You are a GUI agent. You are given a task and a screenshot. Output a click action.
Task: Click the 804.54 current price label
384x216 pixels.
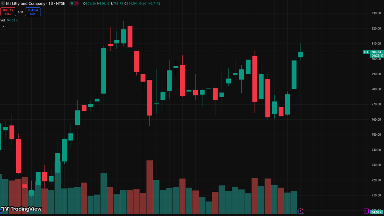pyautogui.click(x=376, y=52)
